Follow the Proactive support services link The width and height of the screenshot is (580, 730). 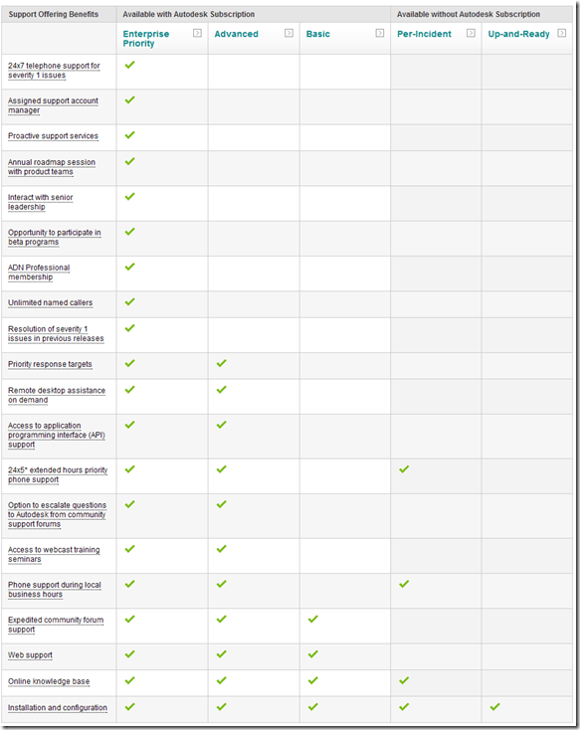click(x=53, y=136)
